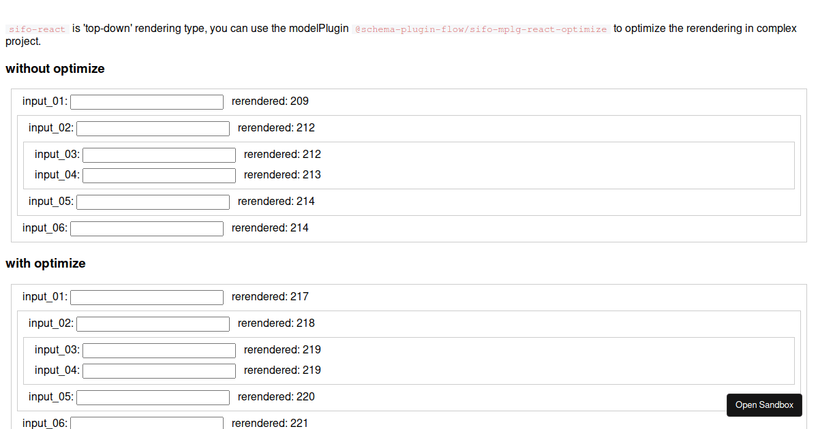Click the input_05 field under 'without optimize'

153,202
